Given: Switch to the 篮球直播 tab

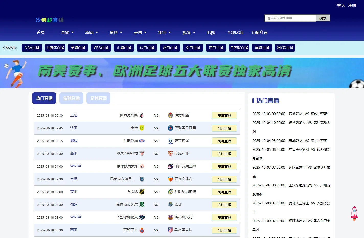Looking at the screenshot, I should coord(71,98).
